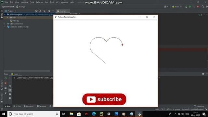
Task: Open Microsoft Edge from the taskbar
Action: (x=94, y=114)
